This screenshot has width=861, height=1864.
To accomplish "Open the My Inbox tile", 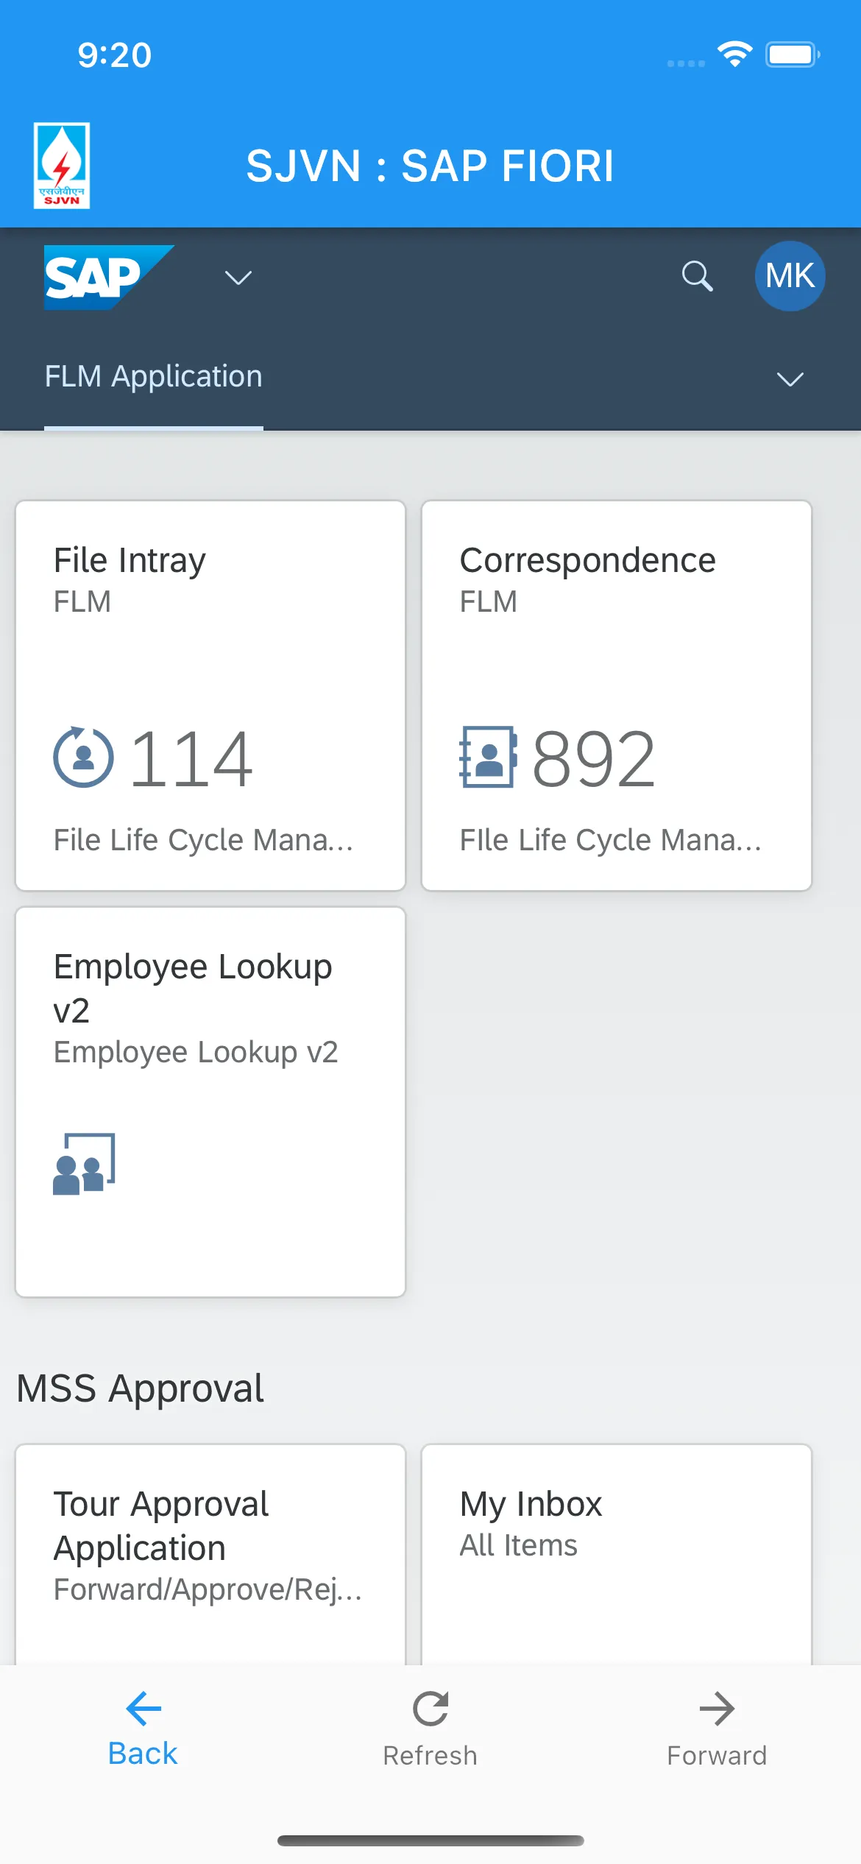I will point(617,1554).
